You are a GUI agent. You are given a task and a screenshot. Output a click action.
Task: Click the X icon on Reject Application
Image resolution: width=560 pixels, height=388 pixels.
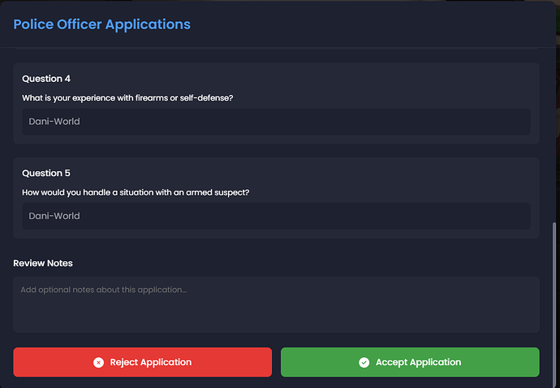click(98, 362)
